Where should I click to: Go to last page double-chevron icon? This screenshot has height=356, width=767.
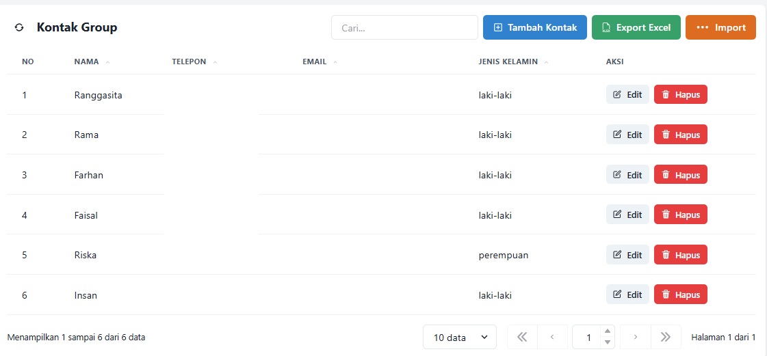(666, 337)
